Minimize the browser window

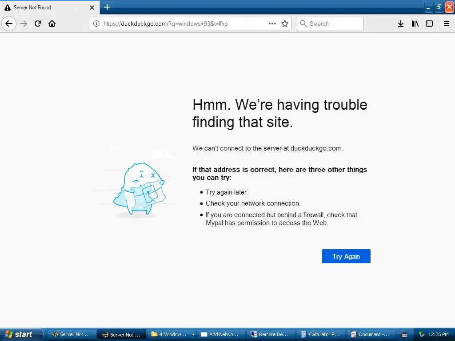point(428,7)
